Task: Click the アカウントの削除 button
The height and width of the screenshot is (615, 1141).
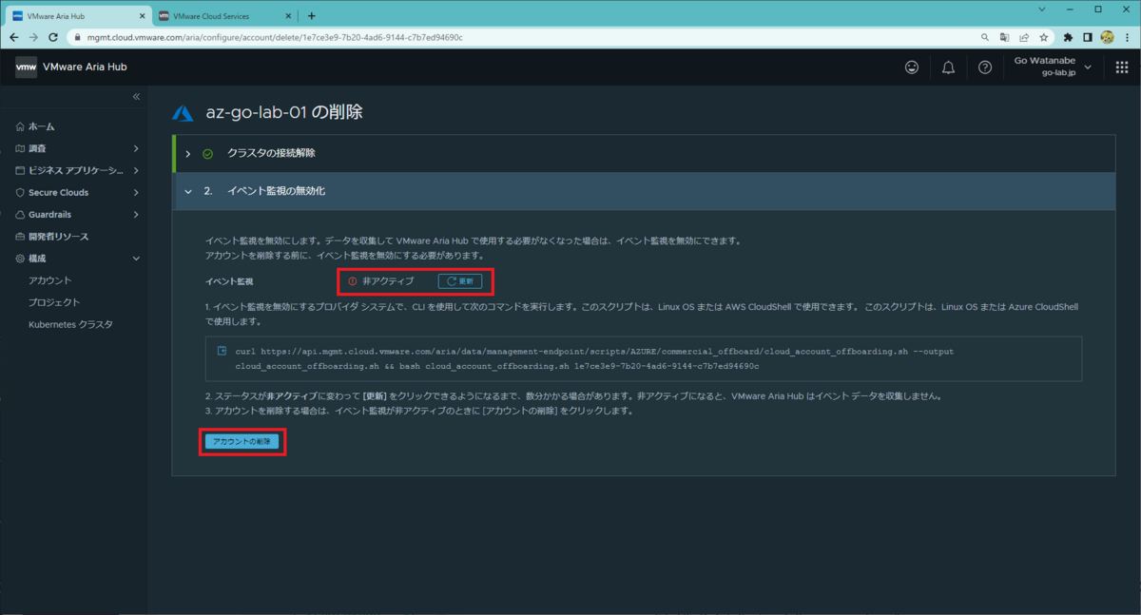Action: pos(242,442)
